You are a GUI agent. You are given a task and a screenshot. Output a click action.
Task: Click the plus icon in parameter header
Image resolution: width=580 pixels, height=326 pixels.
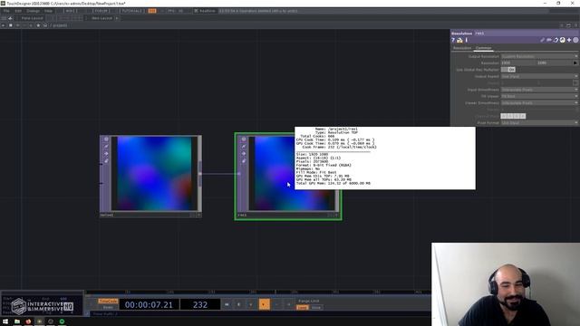click(569, 40)
